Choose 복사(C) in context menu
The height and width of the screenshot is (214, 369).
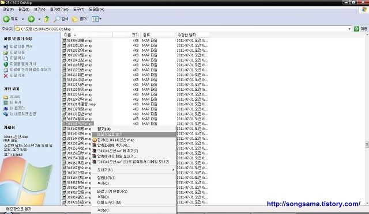134,184
